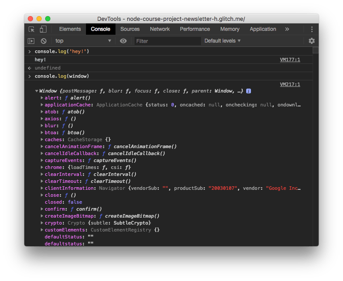Toggle the live expression eye icon
Image resolution: width=343 pixels, height=281 pixels.
tap(123, 41)
